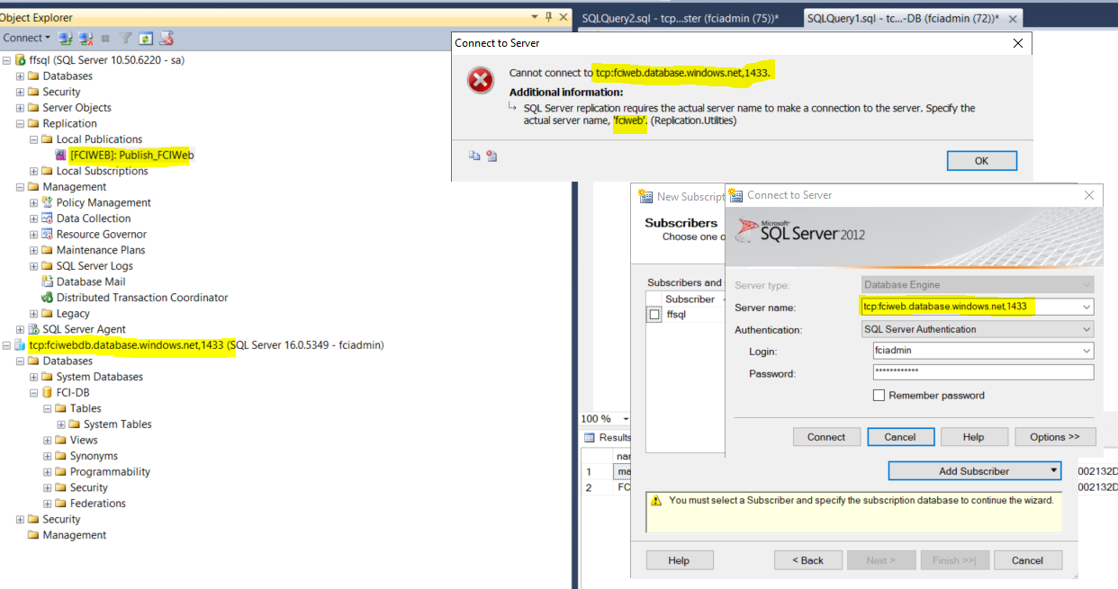Open the Connect dropdown in Object Explorer

(x=27, y=38)
